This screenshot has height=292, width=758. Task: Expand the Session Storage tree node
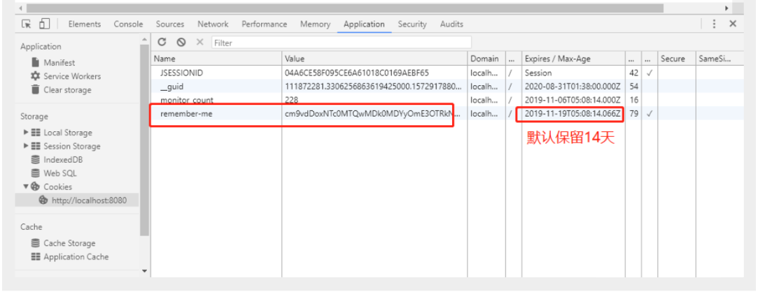(x=27, y=147)
